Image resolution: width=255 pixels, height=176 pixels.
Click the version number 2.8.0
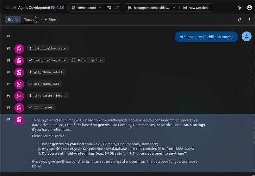[x=60, y=8]
